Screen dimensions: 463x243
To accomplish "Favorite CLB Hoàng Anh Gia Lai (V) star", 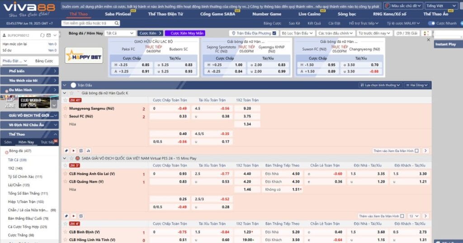I will tap(66, 174).
